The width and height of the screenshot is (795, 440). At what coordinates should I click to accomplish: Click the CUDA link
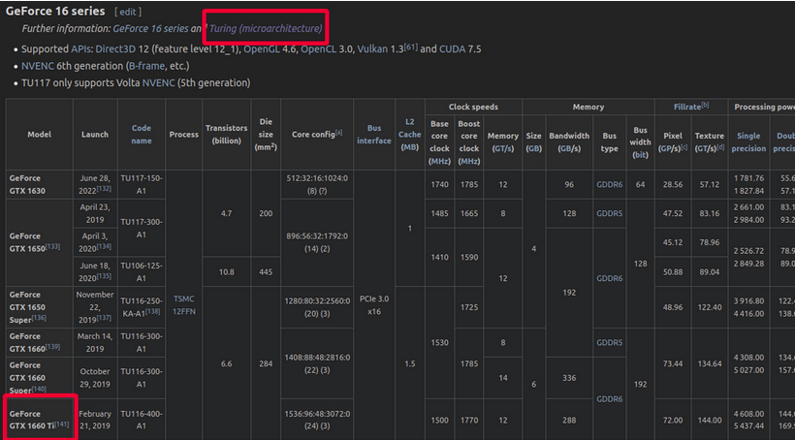[x=452, y=49]
